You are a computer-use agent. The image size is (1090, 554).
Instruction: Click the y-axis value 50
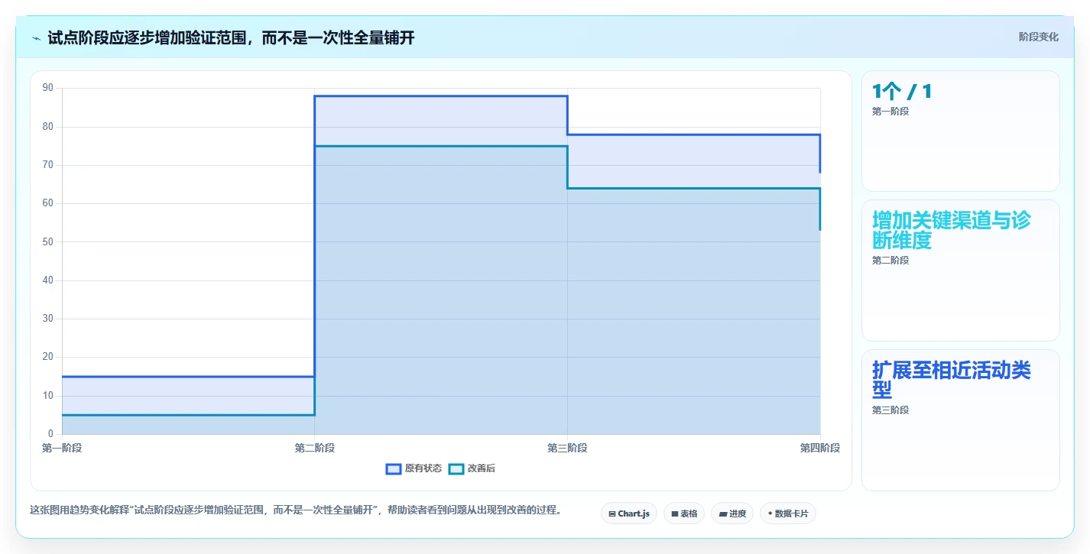48,241
